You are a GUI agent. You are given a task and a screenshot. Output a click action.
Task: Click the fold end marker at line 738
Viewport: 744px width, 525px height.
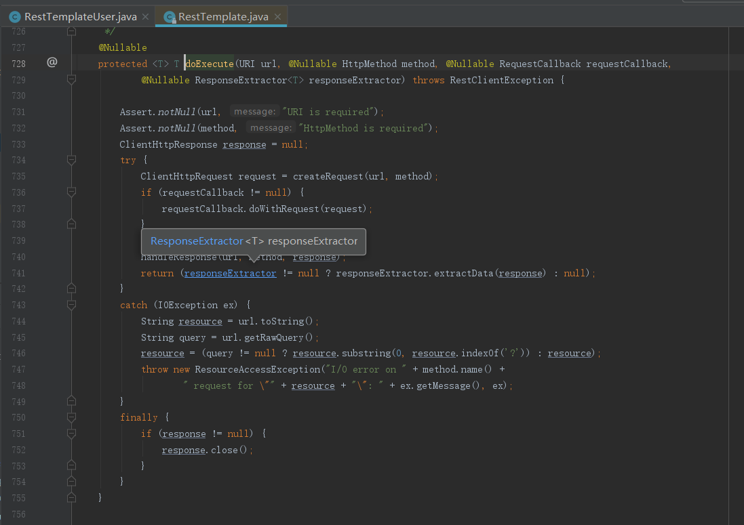coord(72,224)
